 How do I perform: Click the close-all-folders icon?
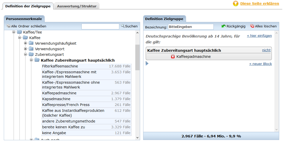click(x=8, y=26)
